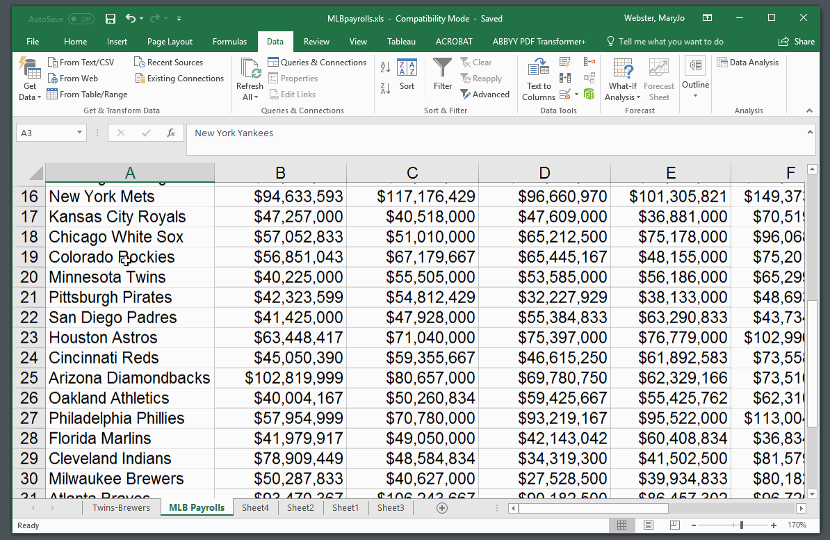Undo the last action
Screen dimensions: 830x540
pyautogui.click(x=130, y=19)
